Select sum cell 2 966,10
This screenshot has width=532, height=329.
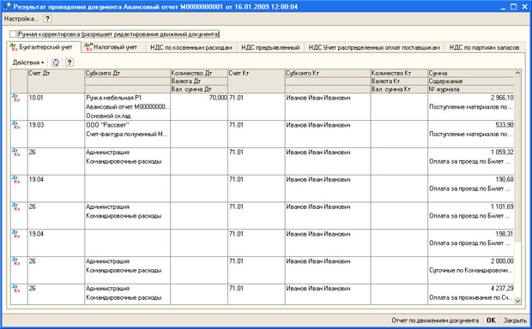(471, 98)
